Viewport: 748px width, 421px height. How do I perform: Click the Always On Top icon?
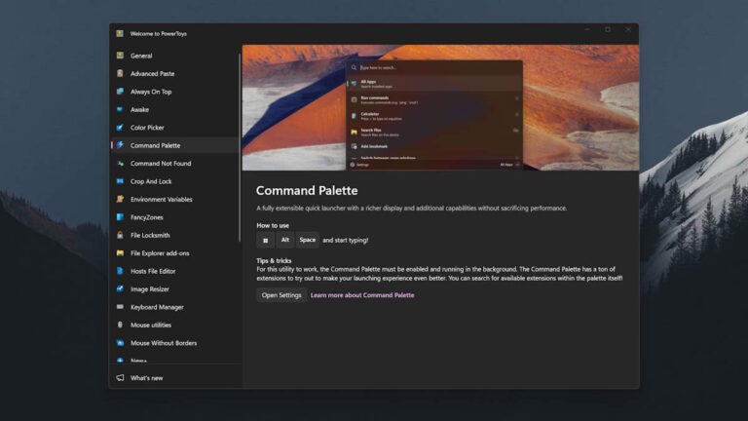pyautogui.click(x=120, y=92)
